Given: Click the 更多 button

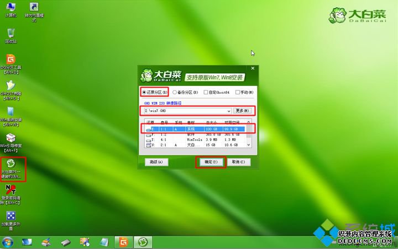Looking at the screenshot, I should click(x=242, y=111).
